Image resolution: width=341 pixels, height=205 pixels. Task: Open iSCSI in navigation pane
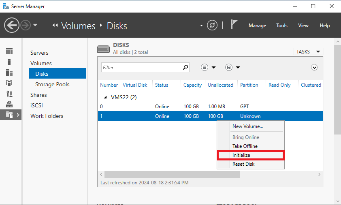tap(36, 105)
